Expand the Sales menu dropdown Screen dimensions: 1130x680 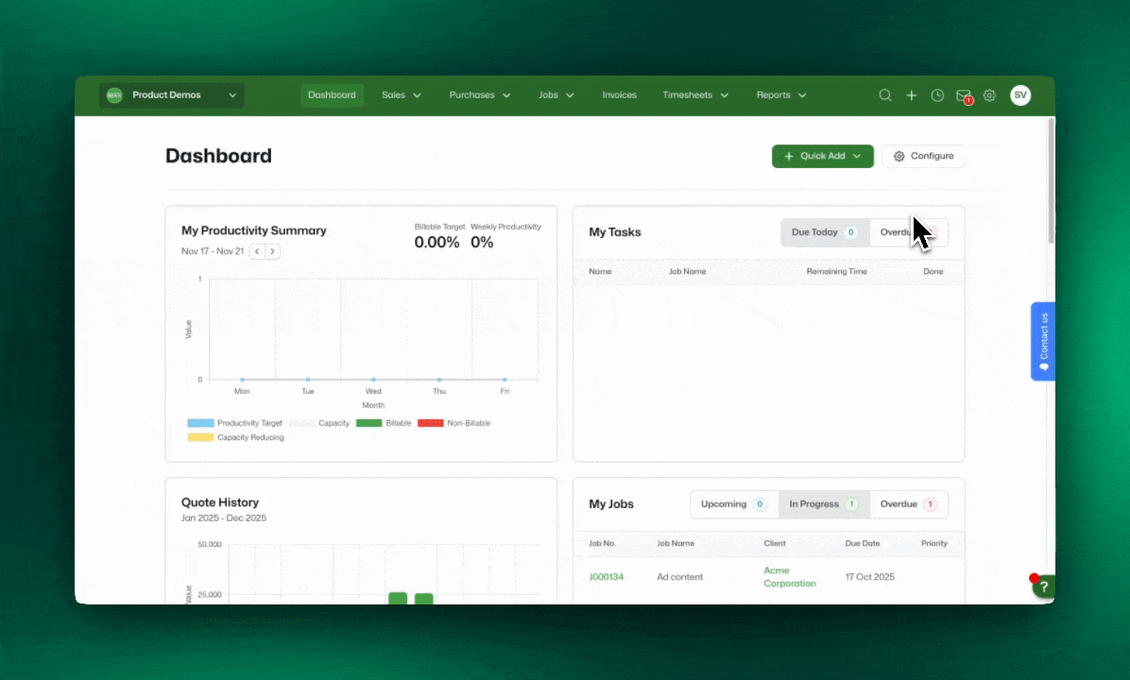coord(402,95)
